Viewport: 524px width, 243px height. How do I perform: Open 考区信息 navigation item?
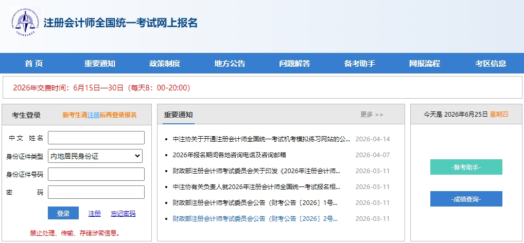tap(491, 63)
